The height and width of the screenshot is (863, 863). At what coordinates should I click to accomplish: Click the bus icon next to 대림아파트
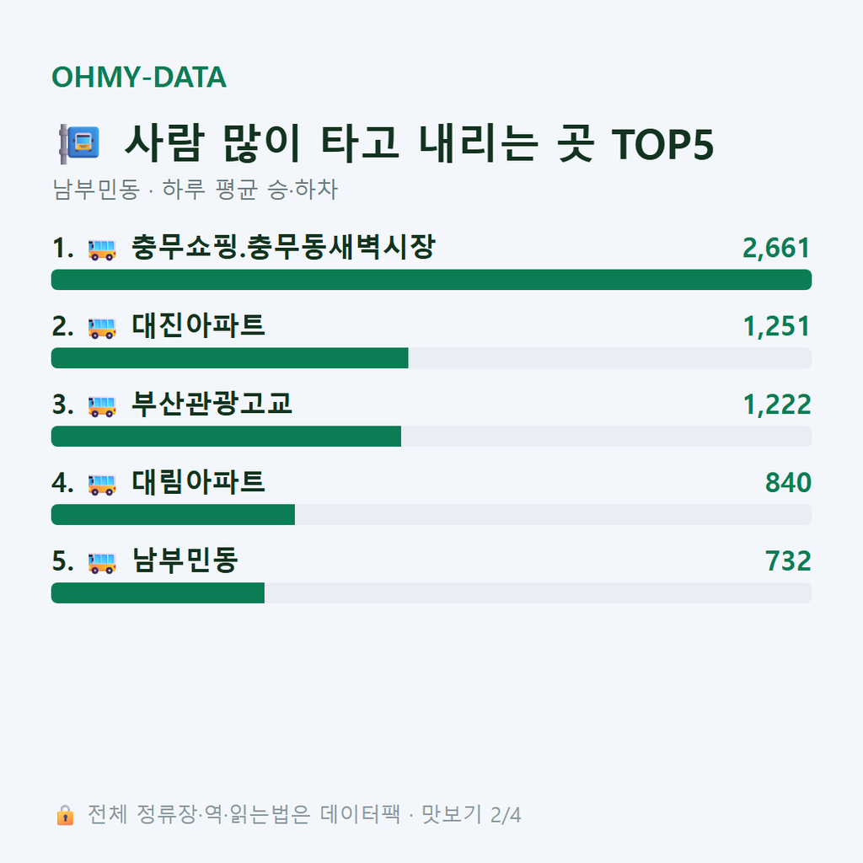(x=102, y=484)
